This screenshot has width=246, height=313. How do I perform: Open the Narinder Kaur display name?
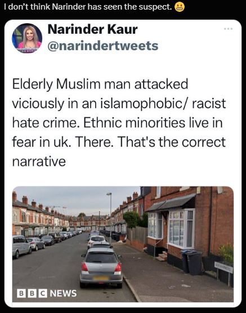pyautogui.click(x=92, y=29)
